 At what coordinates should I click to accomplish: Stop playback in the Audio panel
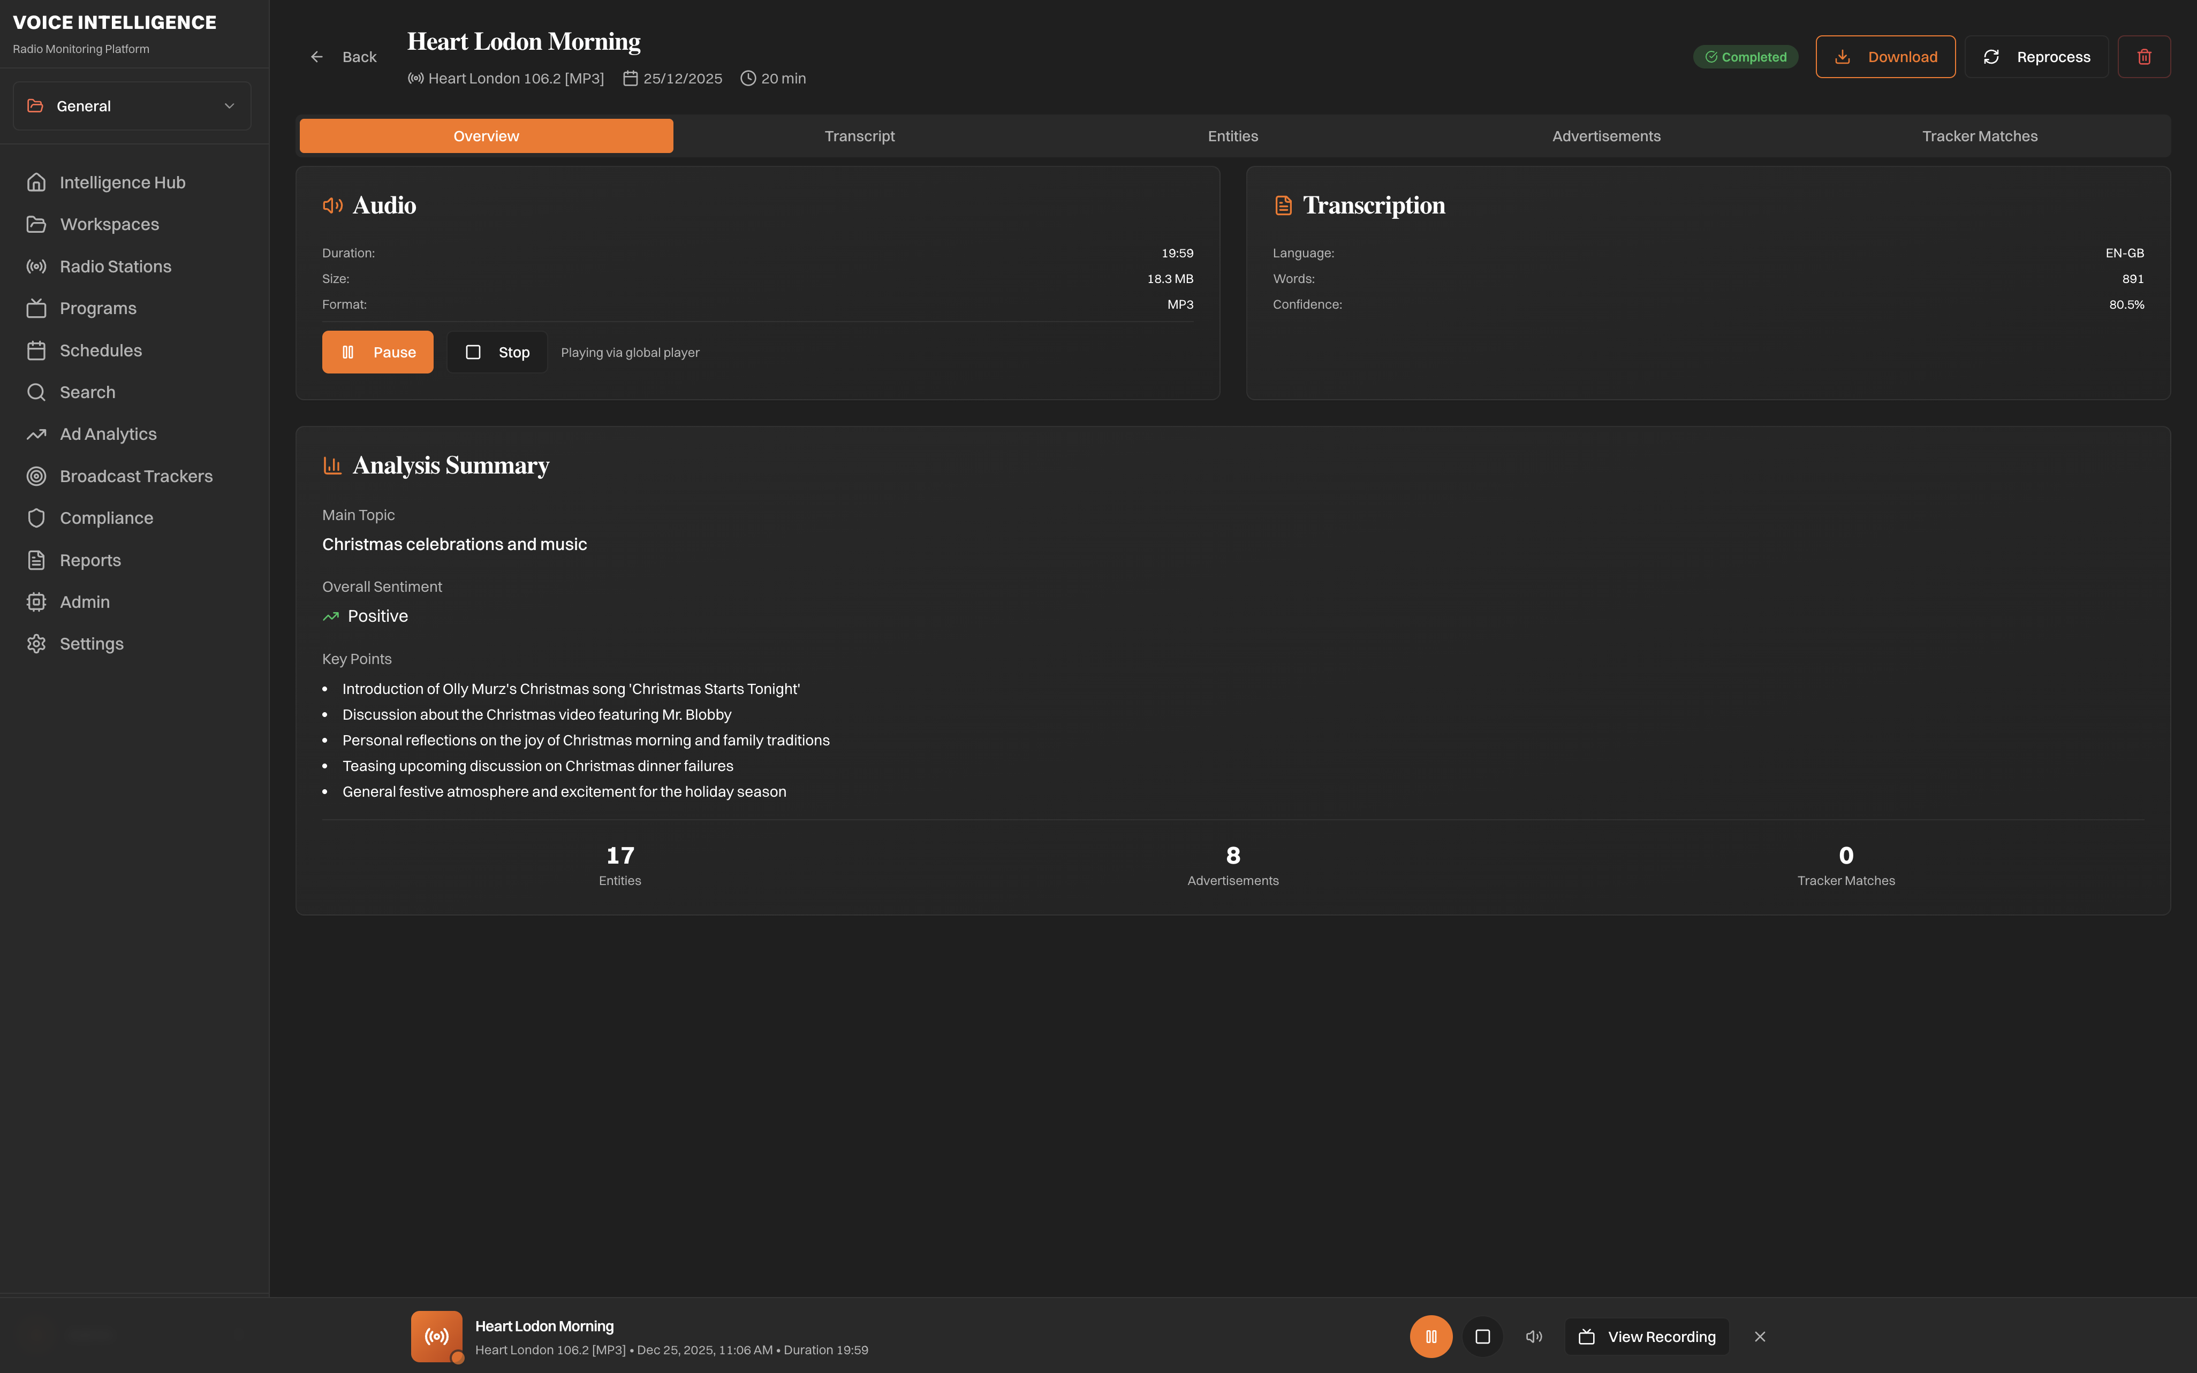tap(497, 352)
